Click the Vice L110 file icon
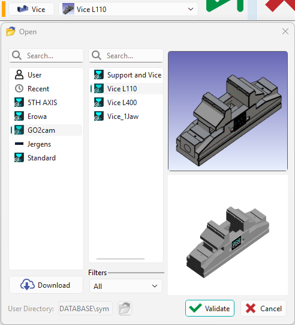This screenshot has width=295, height=325. 99,88
